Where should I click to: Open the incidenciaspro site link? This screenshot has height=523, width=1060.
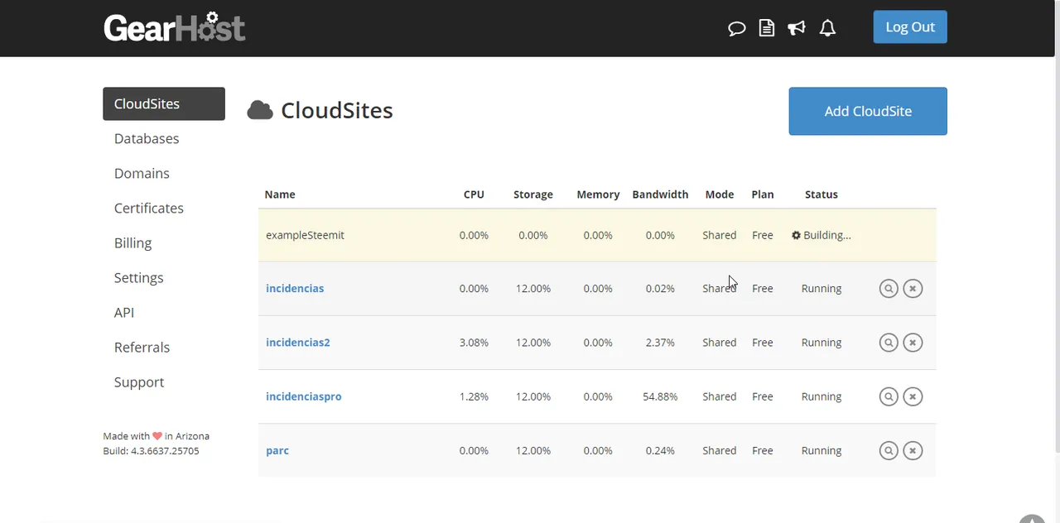pos(303,396)
